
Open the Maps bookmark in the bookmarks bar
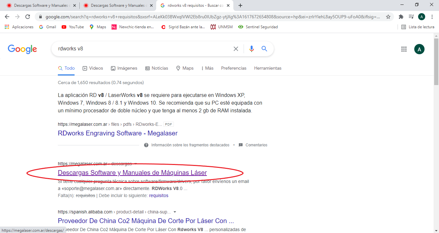click(98, 27)
